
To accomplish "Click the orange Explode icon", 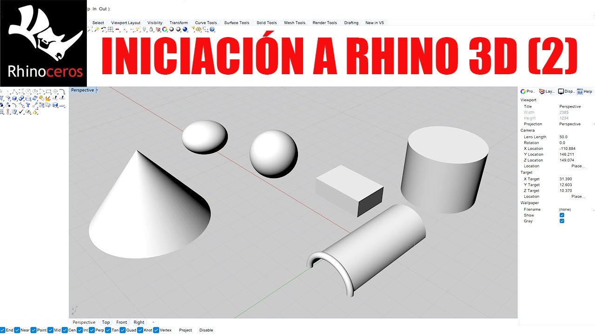I will [48, 98].
